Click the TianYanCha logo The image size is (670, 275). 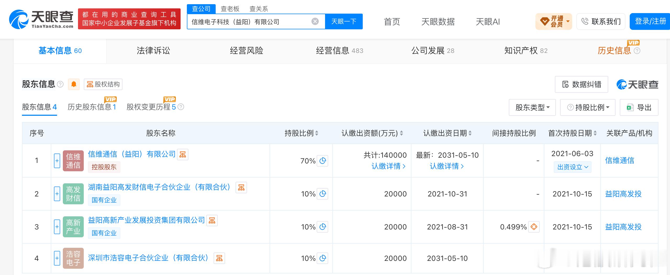pyautogui.click(x=41, y=19)
